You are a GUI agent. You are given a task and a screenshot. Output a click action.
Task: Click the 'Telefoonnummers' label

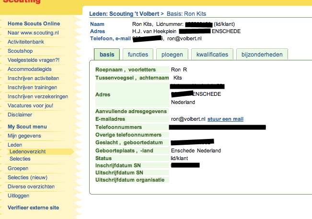pyautogui.click(x=118, y=127)
